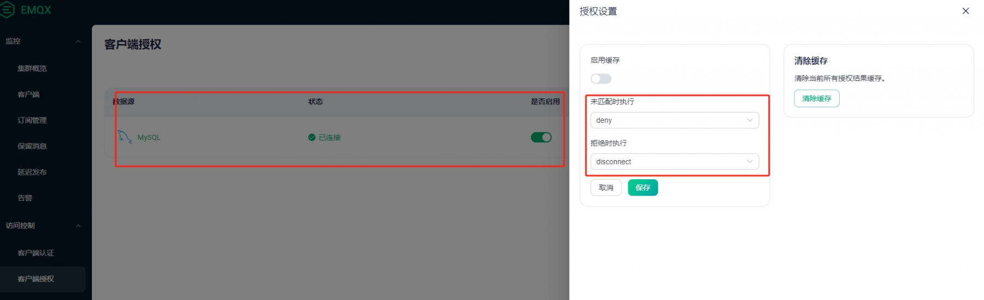Click the 取消 button

pyautogui.click(x=606, y=187)
